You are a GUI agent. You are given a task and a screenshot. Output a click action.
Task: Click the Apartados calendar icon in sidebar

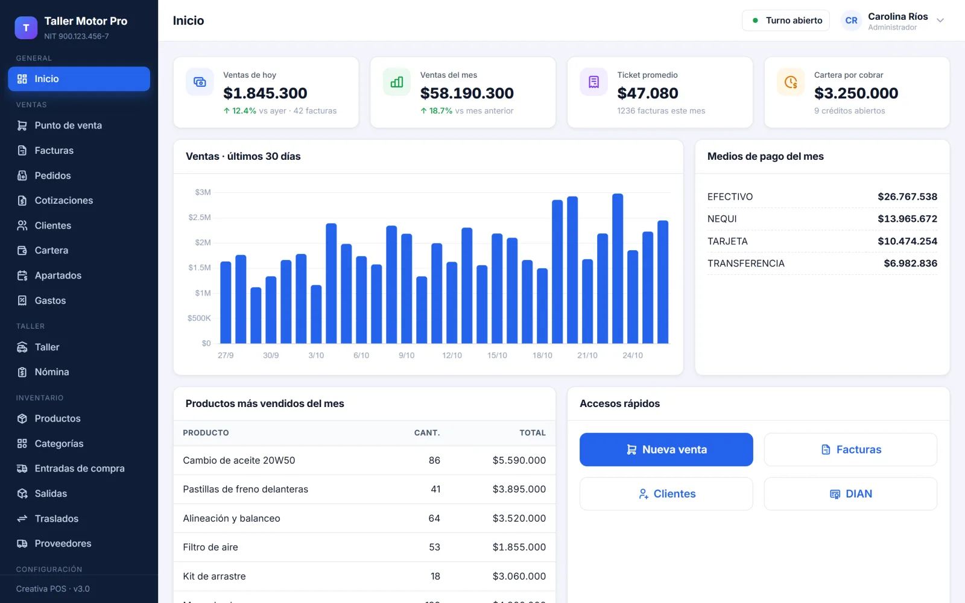[x=22, y=276]
